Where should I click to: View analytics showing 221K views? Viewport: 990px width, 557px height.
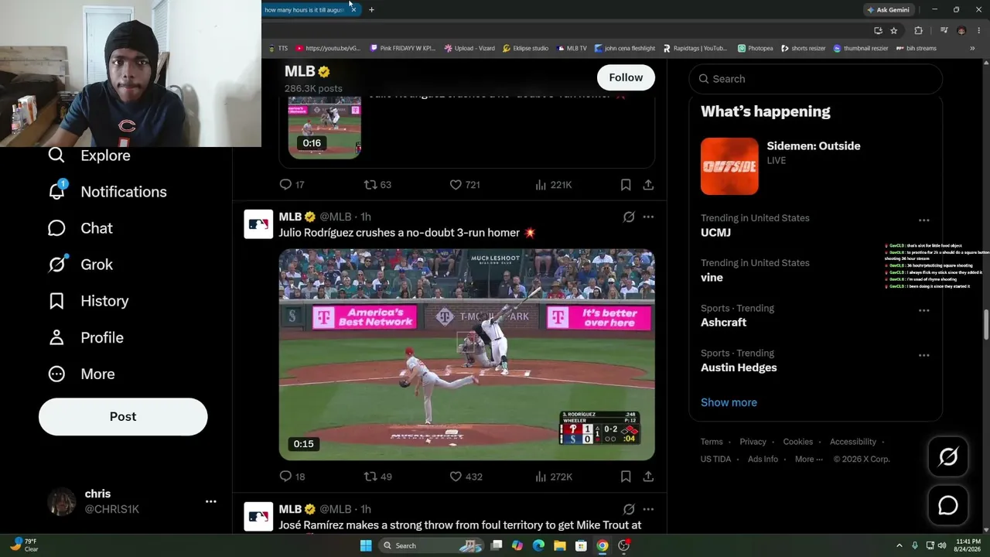[x=554, y=185]
